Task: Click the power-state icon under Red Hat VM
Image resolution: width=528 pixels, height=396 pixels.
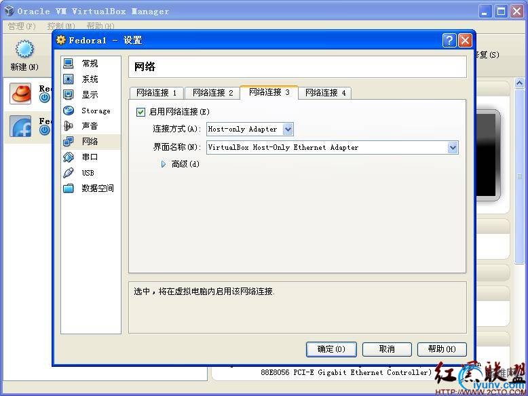Action: (44, 98)
